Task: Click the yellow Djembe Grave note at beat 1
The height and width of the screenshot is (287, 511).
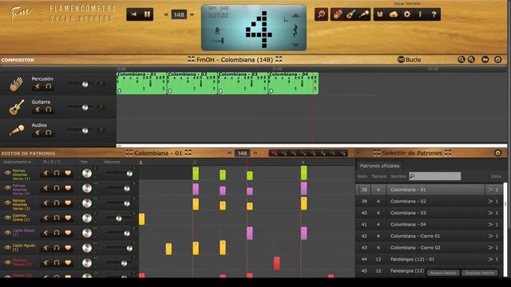Action: point(142,219)
